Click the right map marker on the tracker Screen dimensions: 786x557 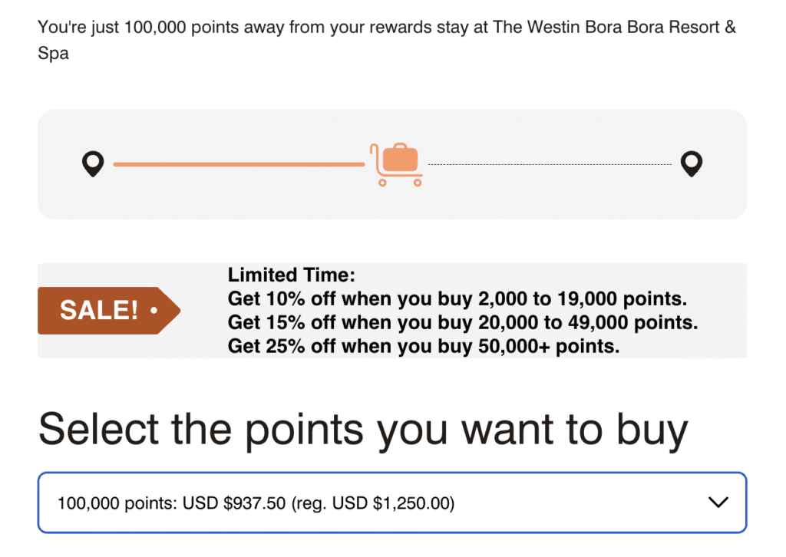pos(692,163)
